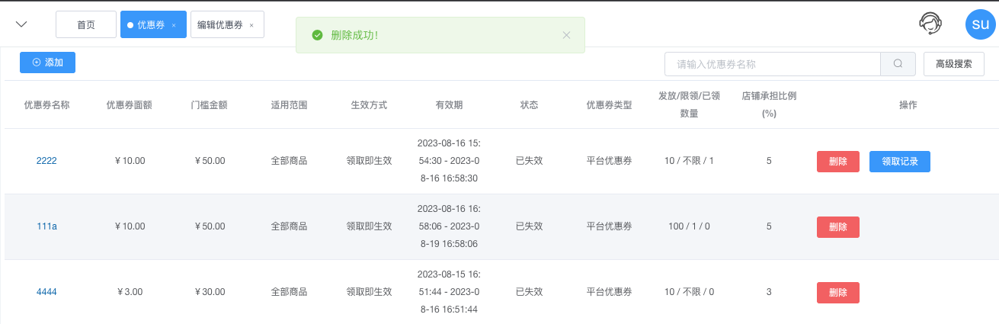
Task: Switch to the 首页 tab
Action: 86,24
